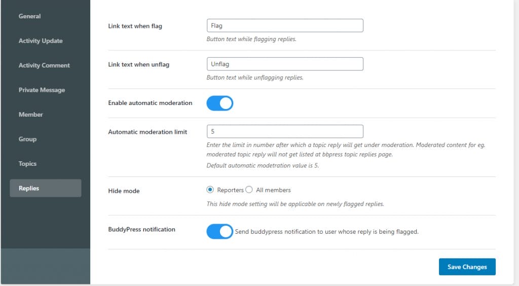519x286 pixels.
Task: Click the BuddyPress notification label text
Action: (141, 229)
